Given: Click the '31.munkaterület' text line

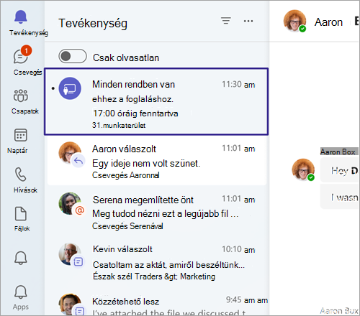Looking at the screenshot, I should pos(119,125).
